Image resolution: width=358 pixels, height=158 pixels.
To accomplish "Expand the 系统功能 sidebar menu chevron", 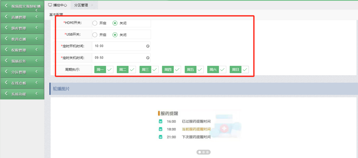I will (36, 93).
